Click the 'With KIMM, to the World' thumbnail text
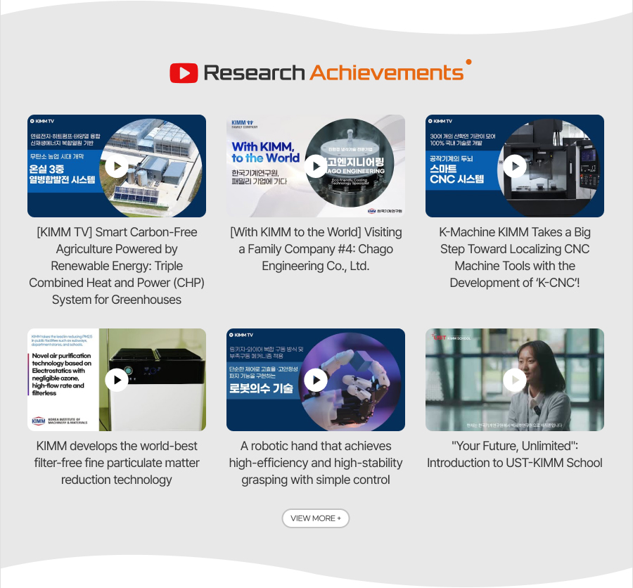The width and height of the screenshot is (633, 588). tap(266, 152)
